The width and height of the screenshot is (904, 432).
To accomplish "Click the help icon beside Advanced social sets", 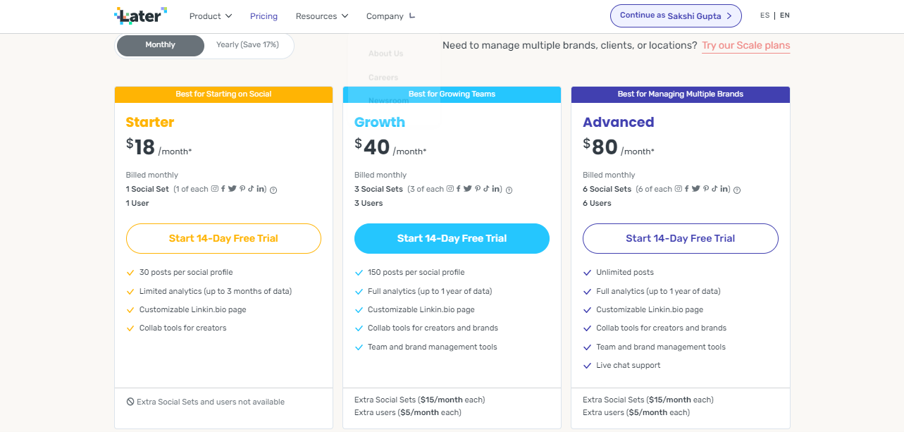I will [x=737, y=190].
